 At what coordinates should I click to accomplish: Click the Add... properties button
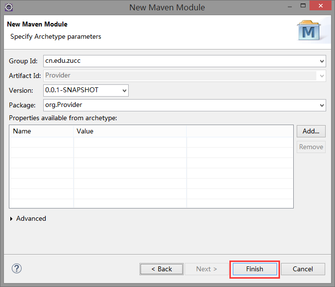[x=311, y=131]
